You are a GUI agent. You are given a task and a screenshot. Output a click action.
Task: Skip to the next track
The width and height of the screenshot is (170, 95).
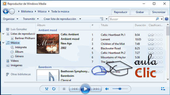click(96, 89)
